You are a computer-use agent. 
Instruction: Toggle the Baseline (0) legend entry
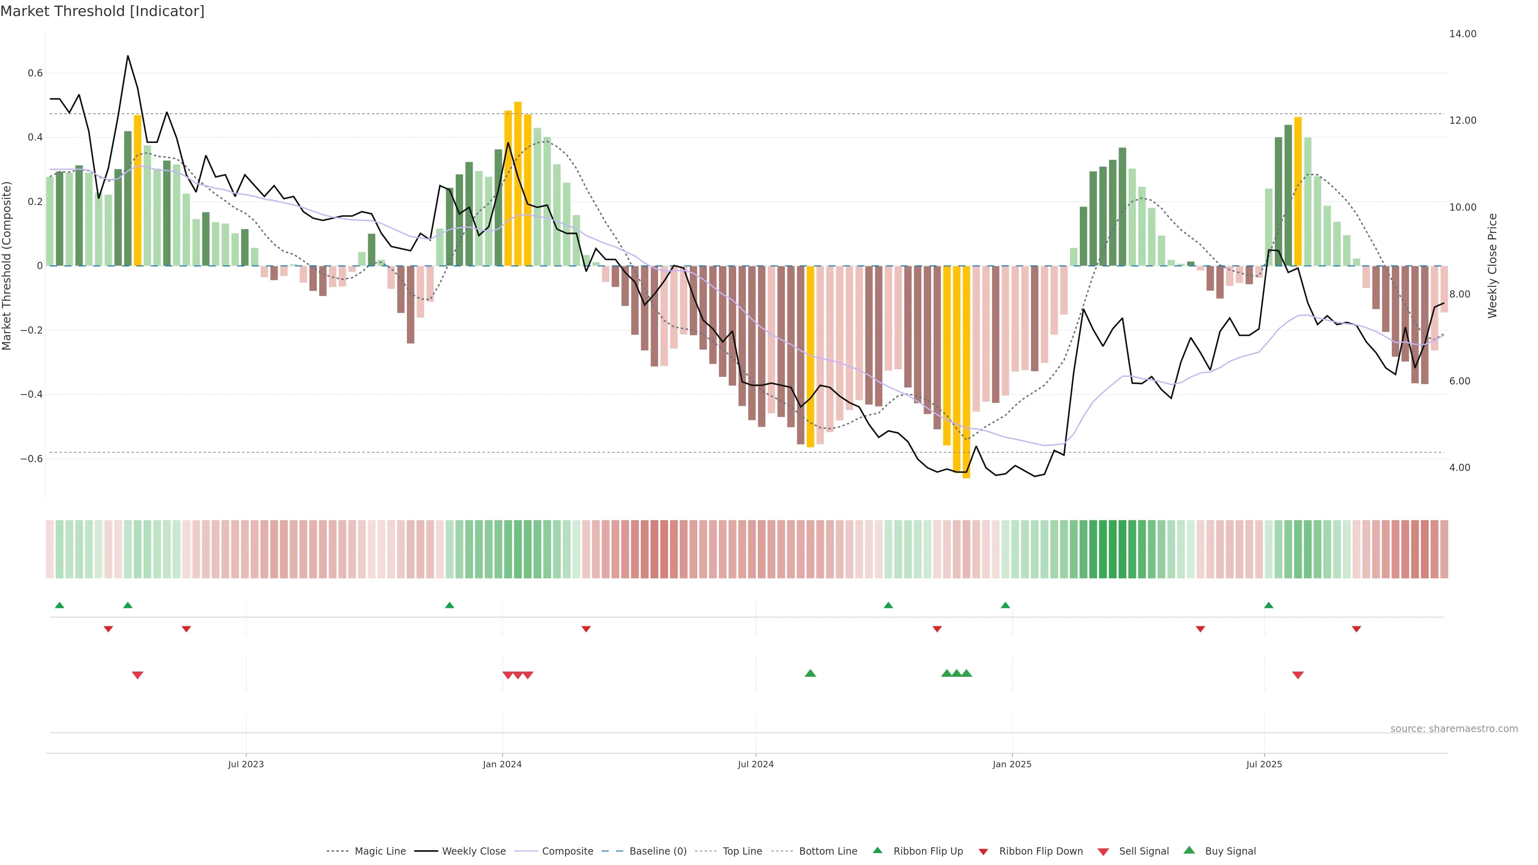pyautogui.click(x=657, y=851)
